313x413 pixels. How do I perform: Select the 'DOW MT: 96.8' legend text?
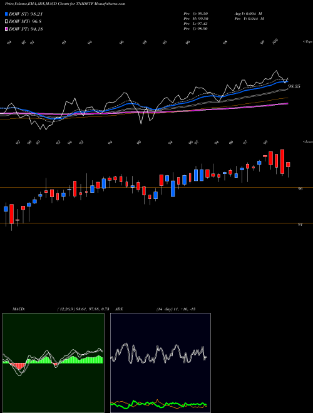(25, 22)
